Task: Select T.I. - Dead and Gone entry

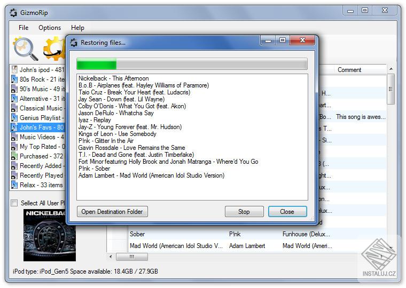Action: coord(136,155)
